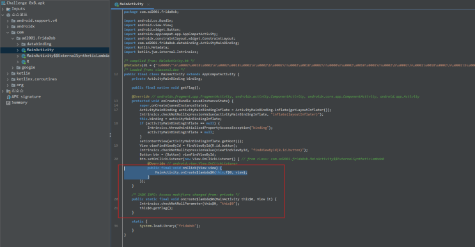Click the Challenge 0xB.apk project icon
This screenshot has width=475, height=247.
(3, 3)
